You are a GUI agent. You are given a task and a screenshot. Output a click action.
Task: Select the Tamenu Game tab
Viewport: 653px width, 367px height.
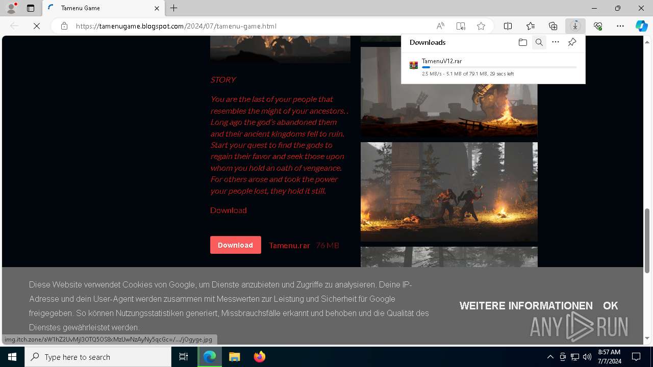[103, 8]
